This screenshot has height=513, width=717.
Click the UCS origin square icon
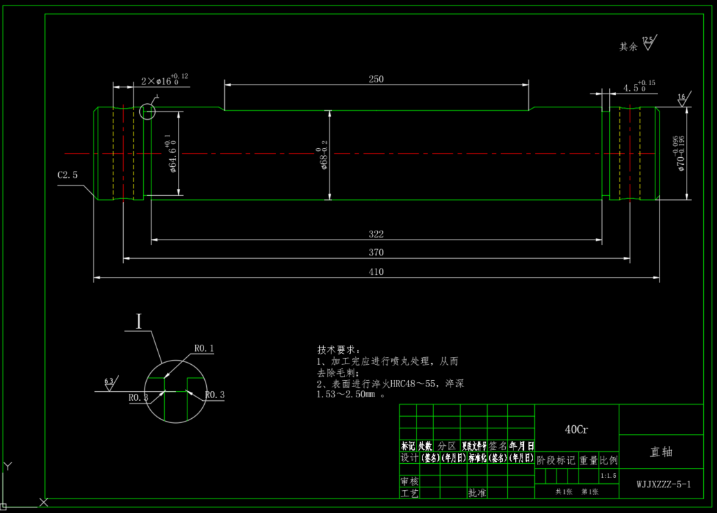coord(3,506)
